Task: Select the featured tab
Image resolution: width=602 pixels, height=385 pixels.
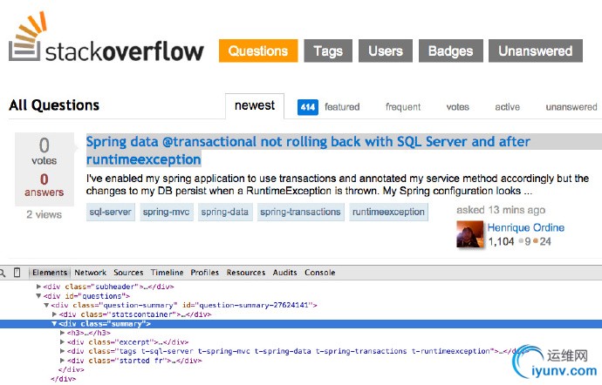Action: [x=342, y=107]
